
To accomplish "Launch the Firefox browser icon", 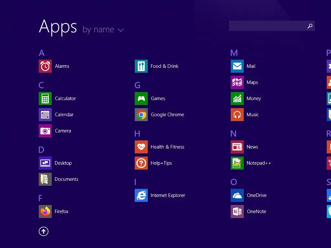I will click(45, 212).
